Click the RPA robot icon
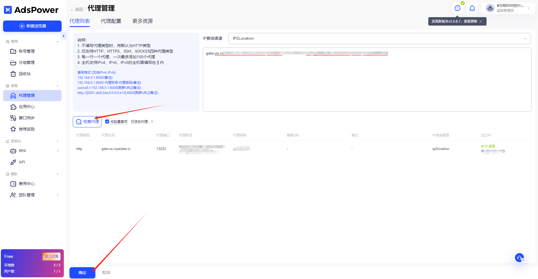The width and height of the screenshot is (538, 279). point(13,151)
